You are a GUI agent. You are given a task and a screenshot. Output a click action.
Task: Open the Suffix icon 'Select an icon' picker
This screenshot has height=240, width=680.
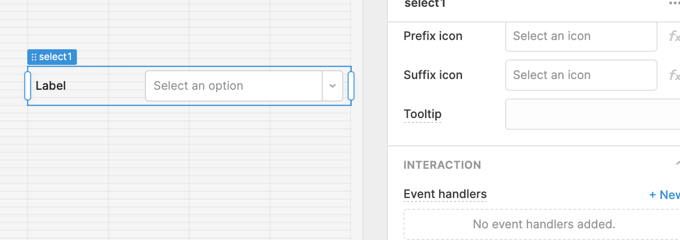tap(581, 75)
